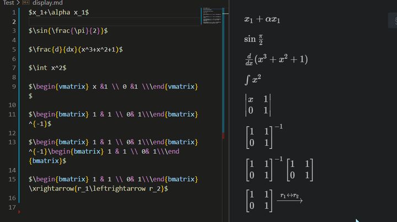
Task: Click the Markdown file icon in the breadcrumb
Action: [x=25, y=3]
